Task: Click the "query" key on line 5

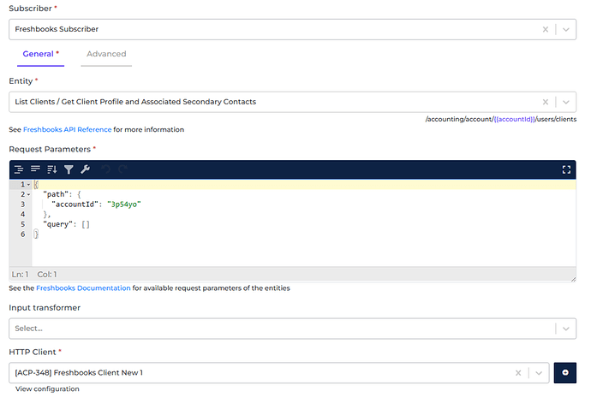Action: pos(57,224)
